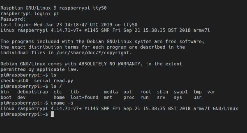Viewport: 247px width, 133px height.
Task: Click the 'raspberrypi login: pi' line
Action: coord(30,14)
